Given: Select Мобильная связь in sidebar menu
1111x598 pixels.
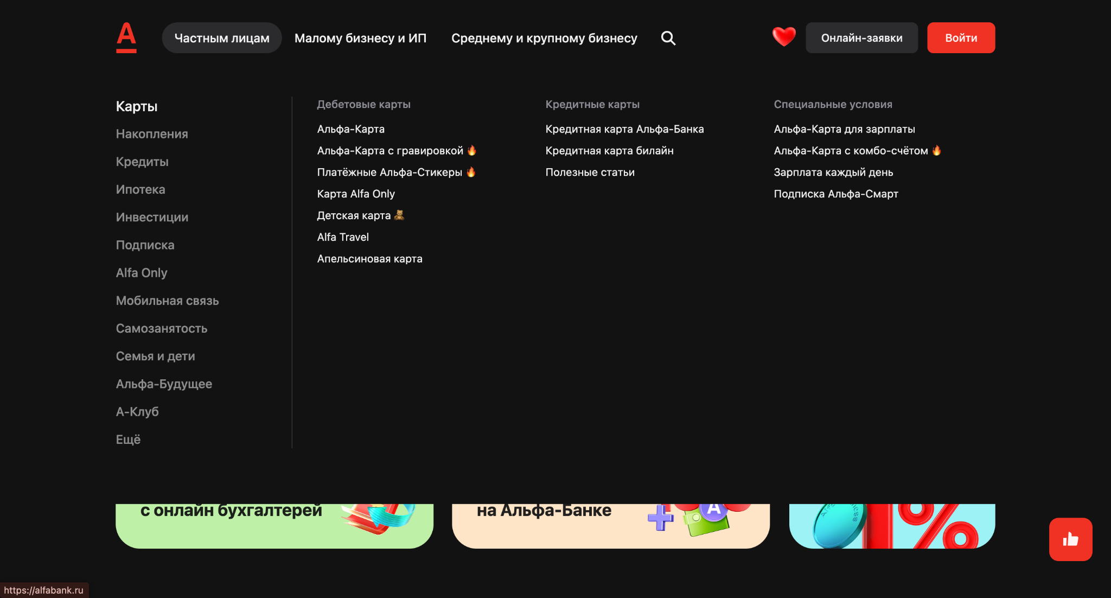Looking at the screenshot, I should tap(167, 301).
